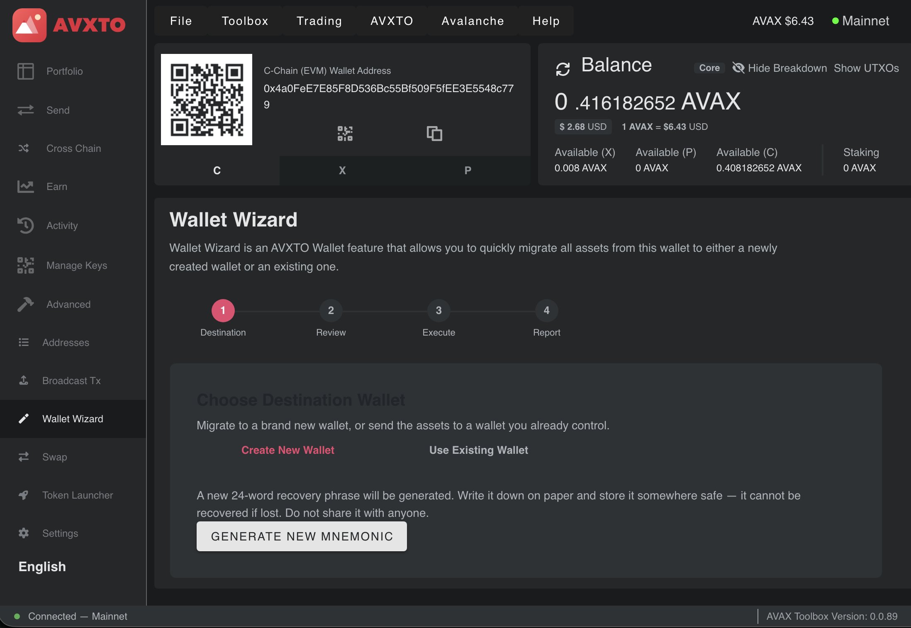This screenshot has width=911, height=628.
Task: Open the File menu
Action: tap(181, 21)
